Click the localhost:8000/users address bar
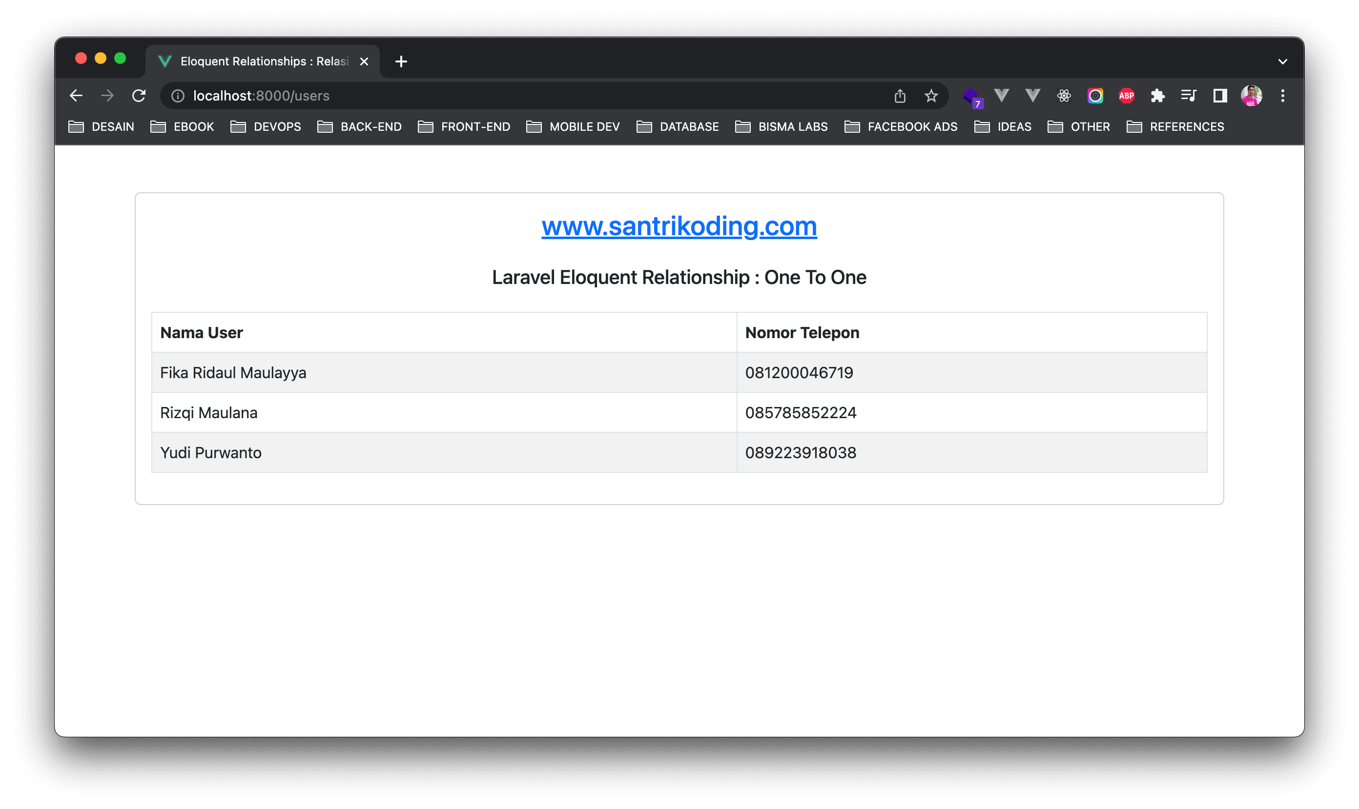Screen dimensions: 1359x809 click(x=491, y=96)
